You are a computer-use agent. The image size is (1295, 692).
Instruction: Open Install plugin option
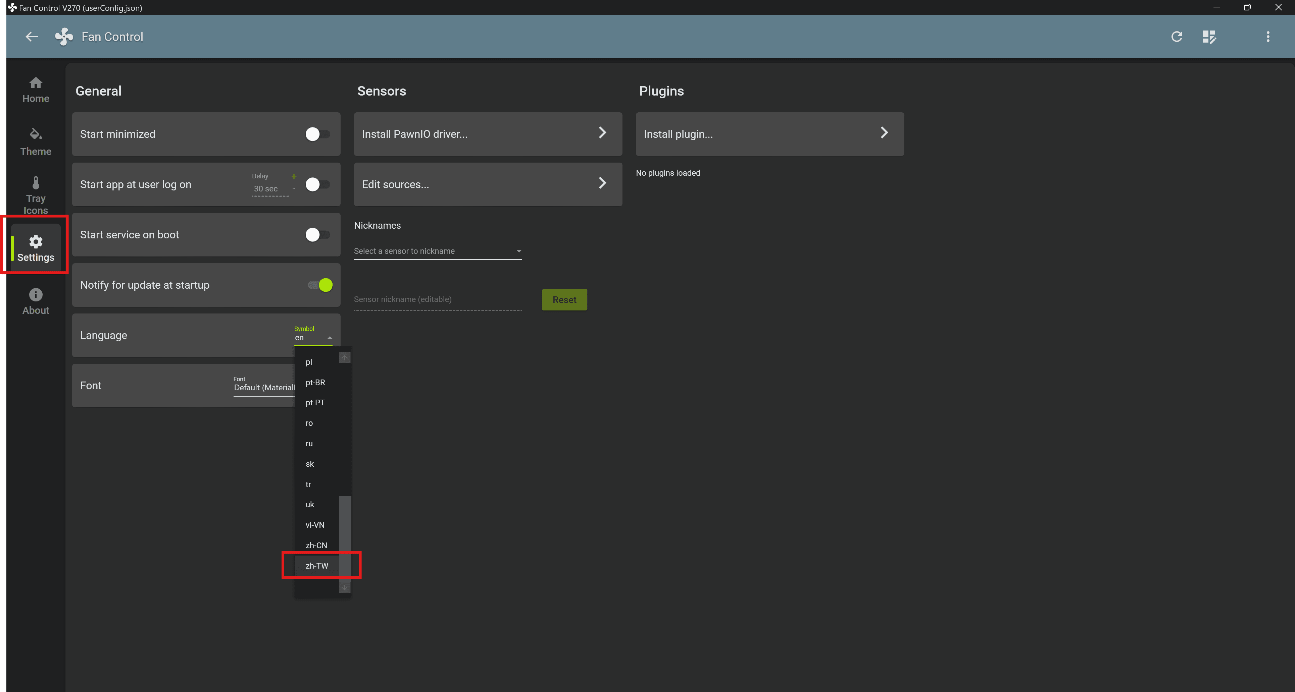pyautogui.click(x=770, y=134)
